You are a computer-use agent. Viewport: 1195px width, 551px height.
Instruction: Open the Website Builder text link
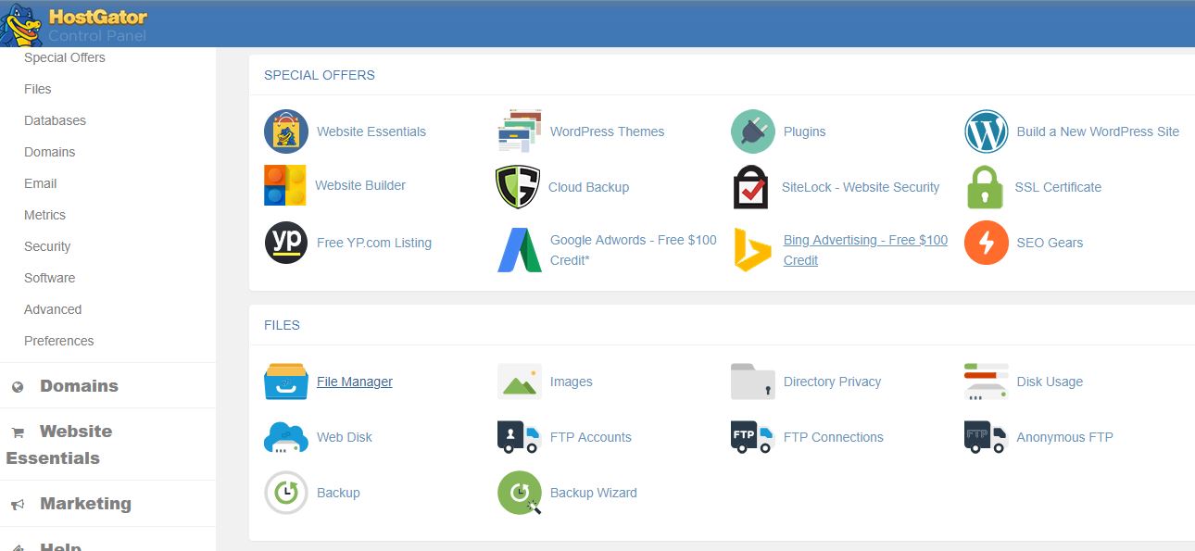click(360, 185)
